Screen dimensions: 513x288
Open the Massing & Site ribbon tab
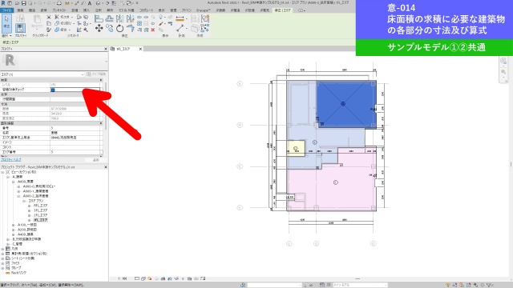126,10
